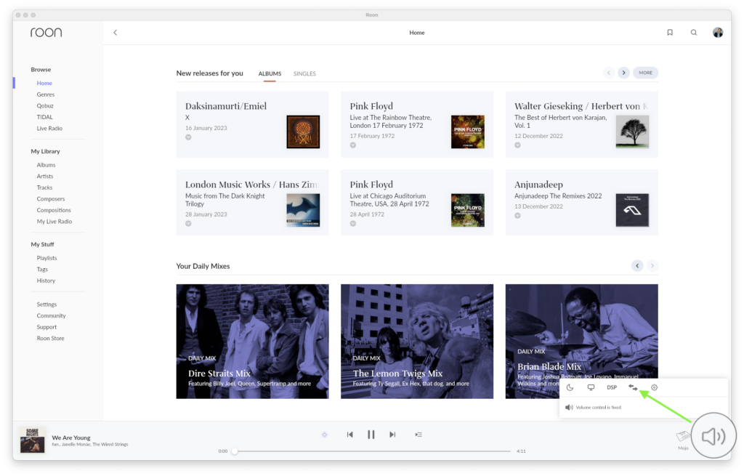Screen dimensions: 744x476
Task: Open the Mojo zone picker icon
Action: 683,437
